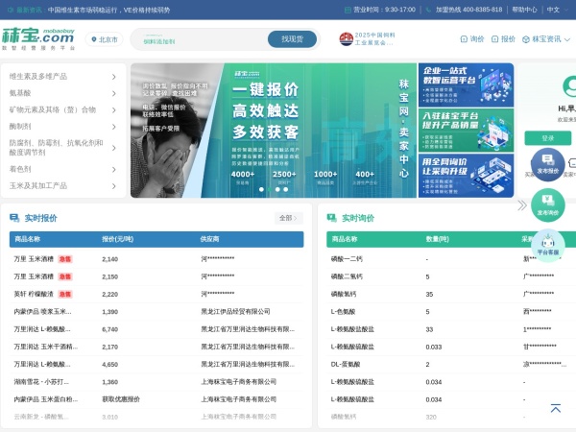Click 急售 tag on the 2,140 row
This screenshot has height=432, width=576.
pyautogui.click(x=65, y=259)
